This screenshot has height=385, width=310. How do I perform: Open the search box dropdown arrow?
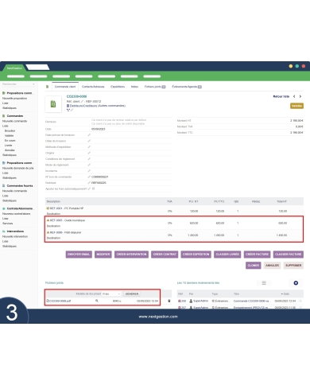pos(33,84)
